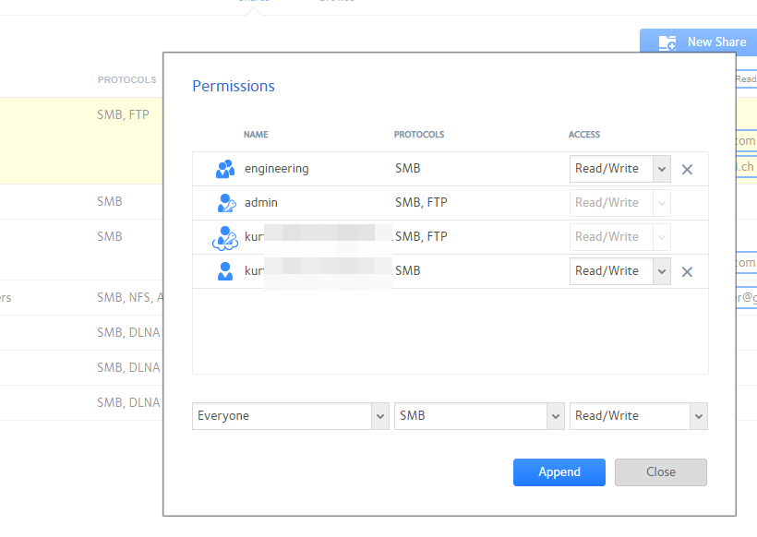Screen dimensions: 757x537
Task: Click the SMB protocol of engineering row
Action: 408,168
